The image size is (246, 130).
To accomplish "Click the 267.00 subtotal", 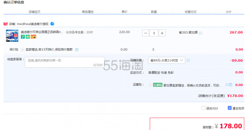I will point(236,32).
